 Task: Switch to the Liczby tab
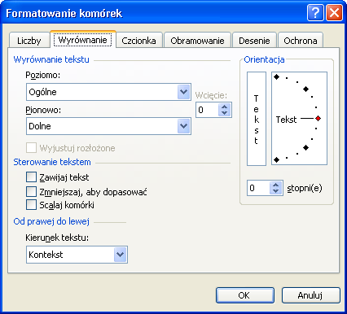point(29,41)
